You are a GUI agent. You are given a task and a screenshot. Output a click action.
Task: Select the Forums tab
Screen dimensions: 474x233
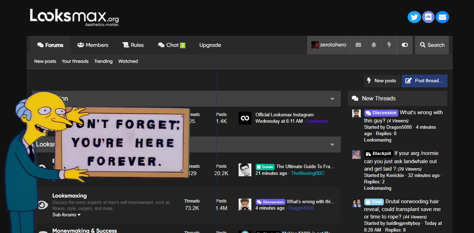click(50, 45)
